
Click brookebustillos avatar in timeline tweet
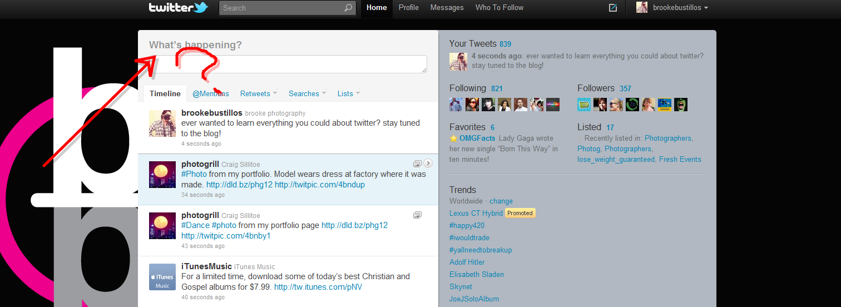162,123
